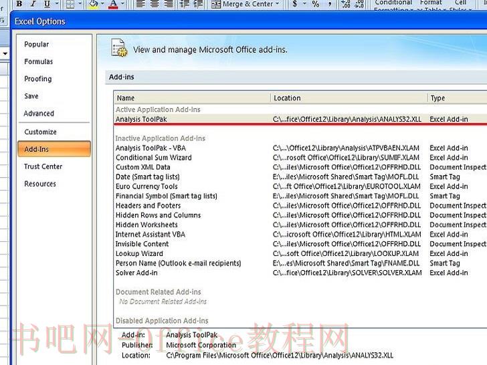Sort add-ins by Type column header

point(457,98)
